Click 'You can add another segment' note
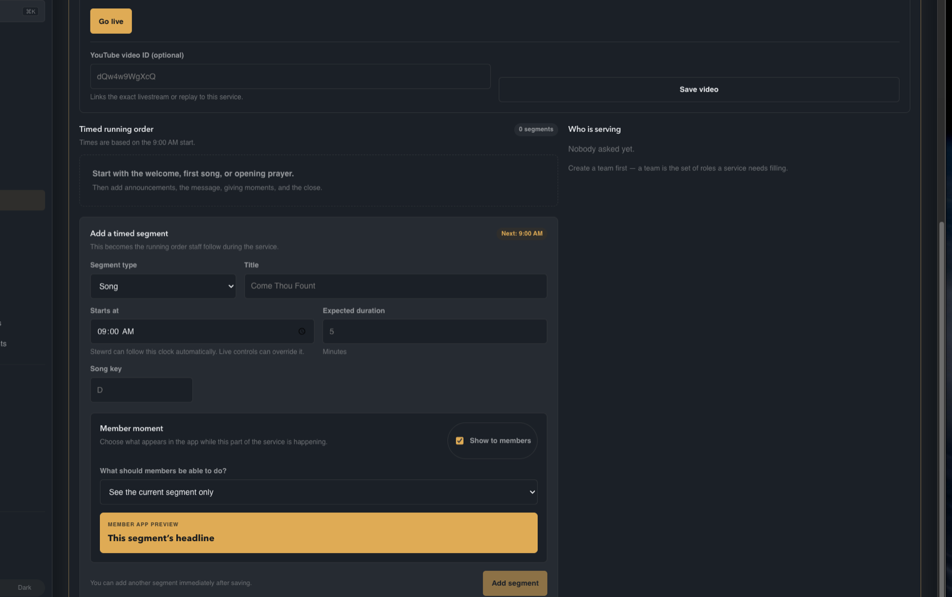Screen dimensions: 952x597 click(171, 583)
